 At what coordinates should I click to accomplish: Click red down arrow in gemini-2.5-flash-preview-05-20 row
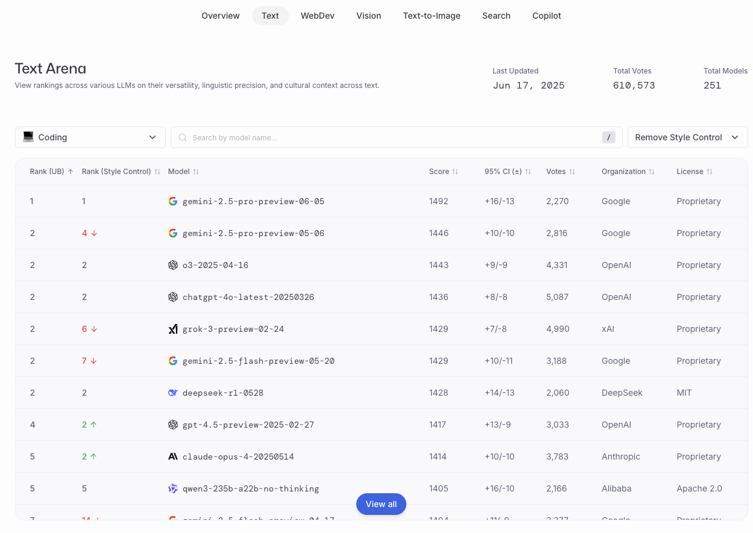coord(94,361)
